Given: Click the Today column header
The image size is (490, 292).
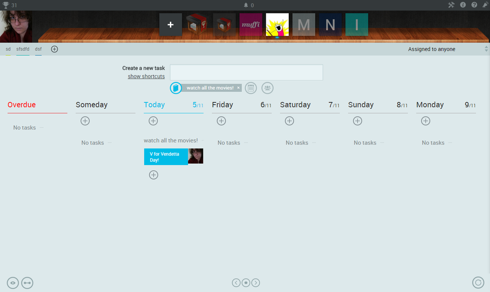Looking at the screenshot, I should point(154,105).
